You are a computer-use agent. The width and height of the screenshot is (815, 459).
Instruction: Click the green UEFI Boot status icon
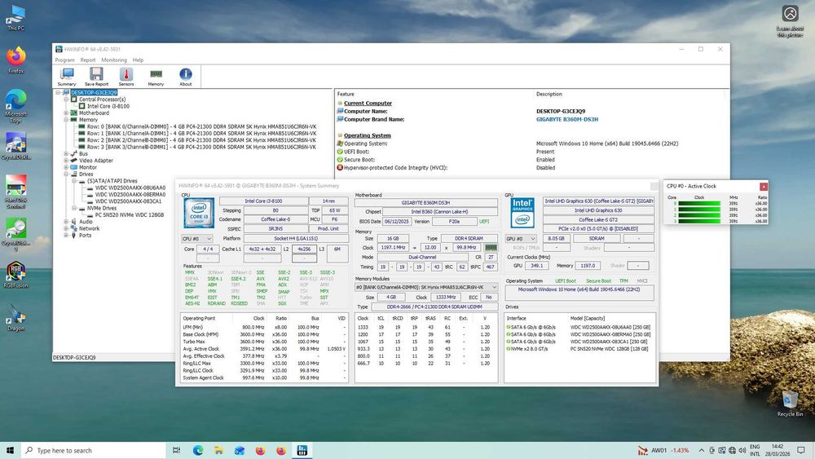tap(340, 152)
